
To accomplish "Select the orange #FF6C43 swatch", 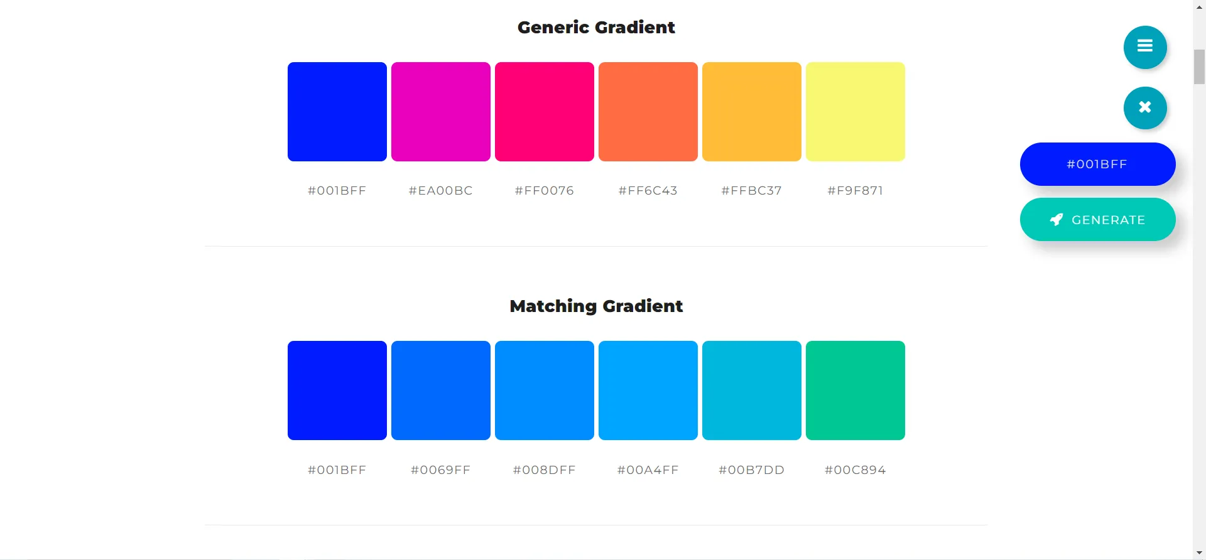I will click(x=648, y=112).
